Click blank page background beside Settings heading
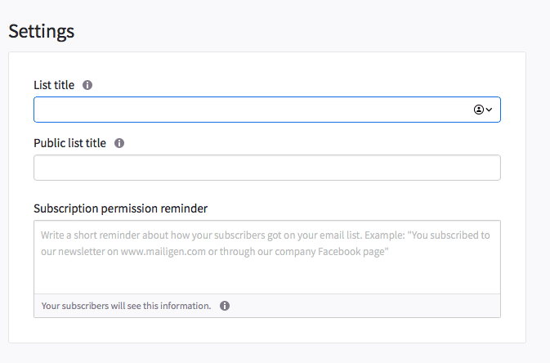The image size is (550, 363). tap(298, 31)
